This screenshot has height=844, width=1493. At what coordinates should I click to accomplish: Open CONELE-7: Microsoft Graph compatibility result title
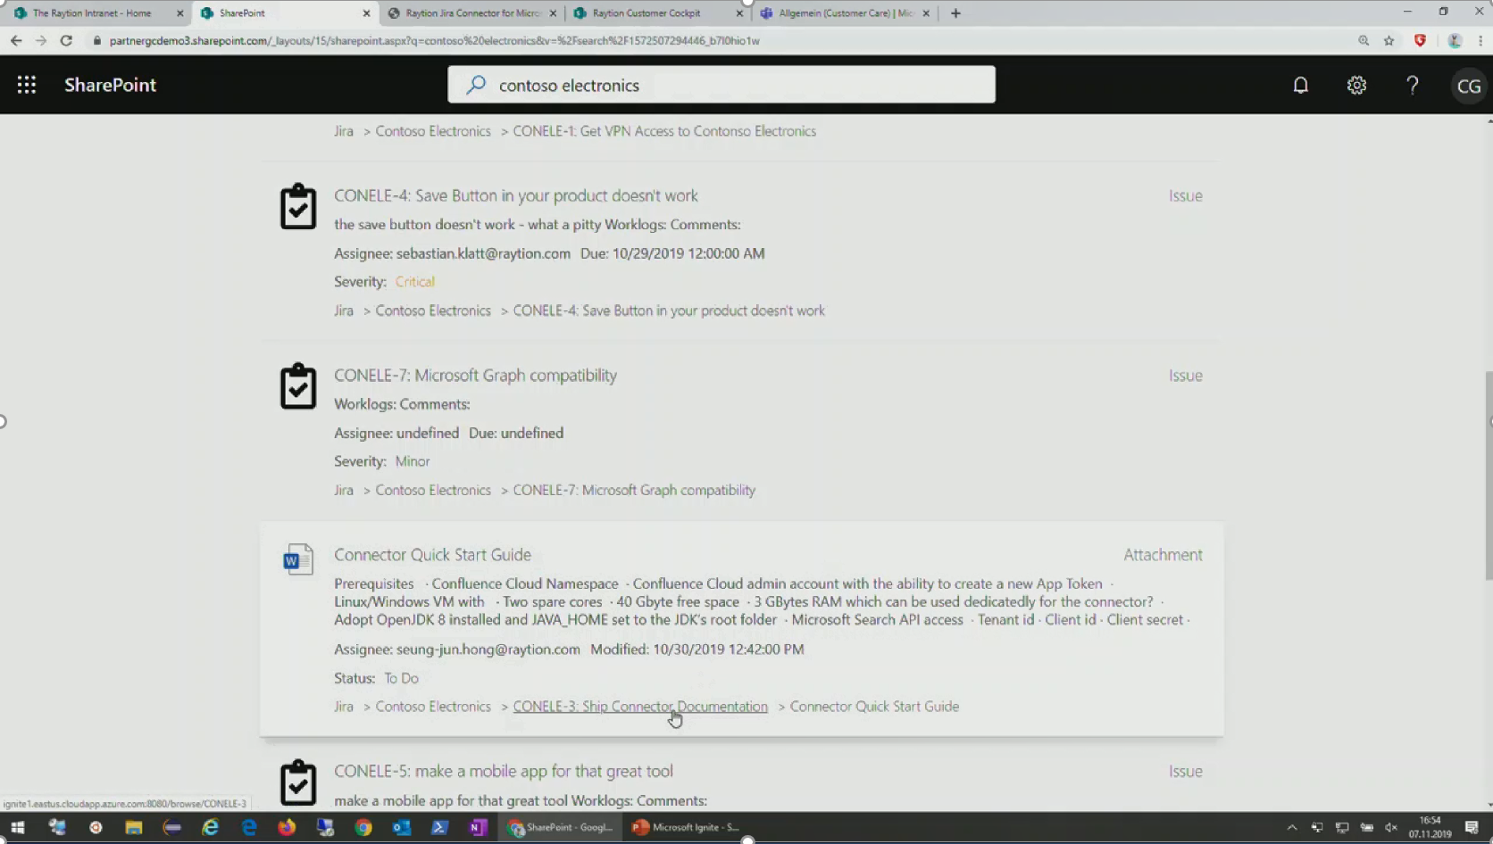[475, 376]
